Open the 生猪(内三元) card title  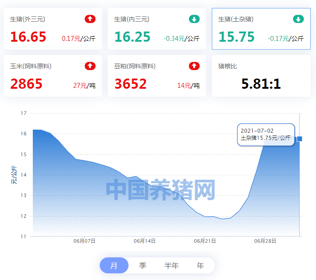click(132, 19)
